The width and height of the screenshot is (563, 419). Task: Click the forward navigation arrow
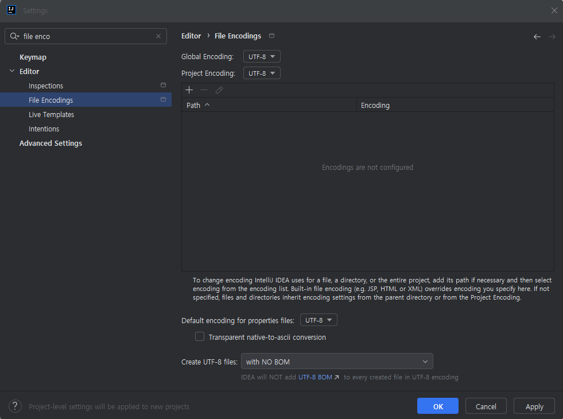coord(552,37)
